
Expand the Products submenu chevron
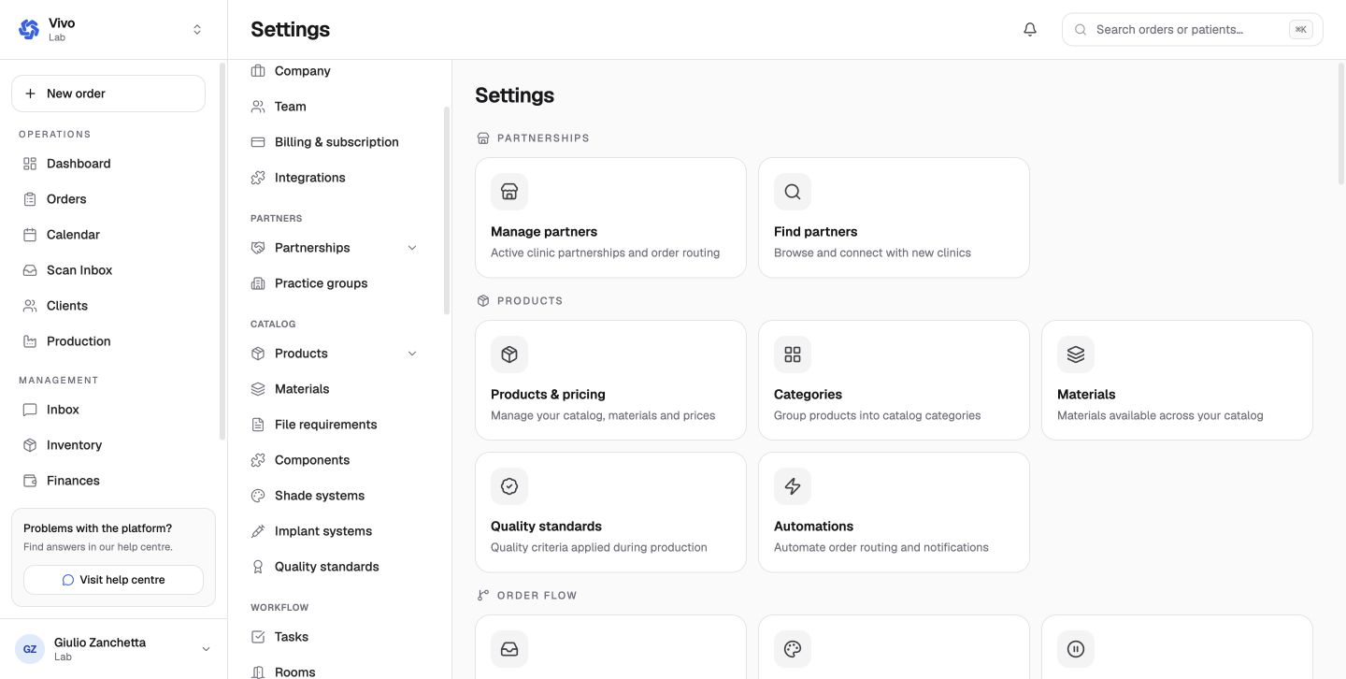412,354
